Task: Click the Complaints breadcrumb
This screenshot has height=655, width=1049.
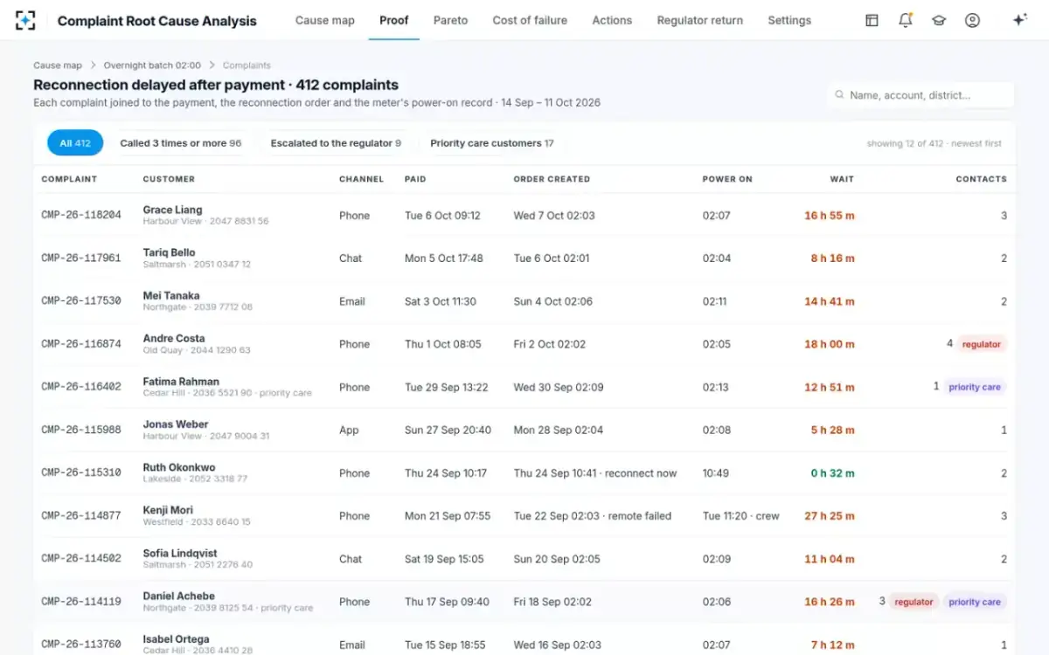Action: (247, 65)
